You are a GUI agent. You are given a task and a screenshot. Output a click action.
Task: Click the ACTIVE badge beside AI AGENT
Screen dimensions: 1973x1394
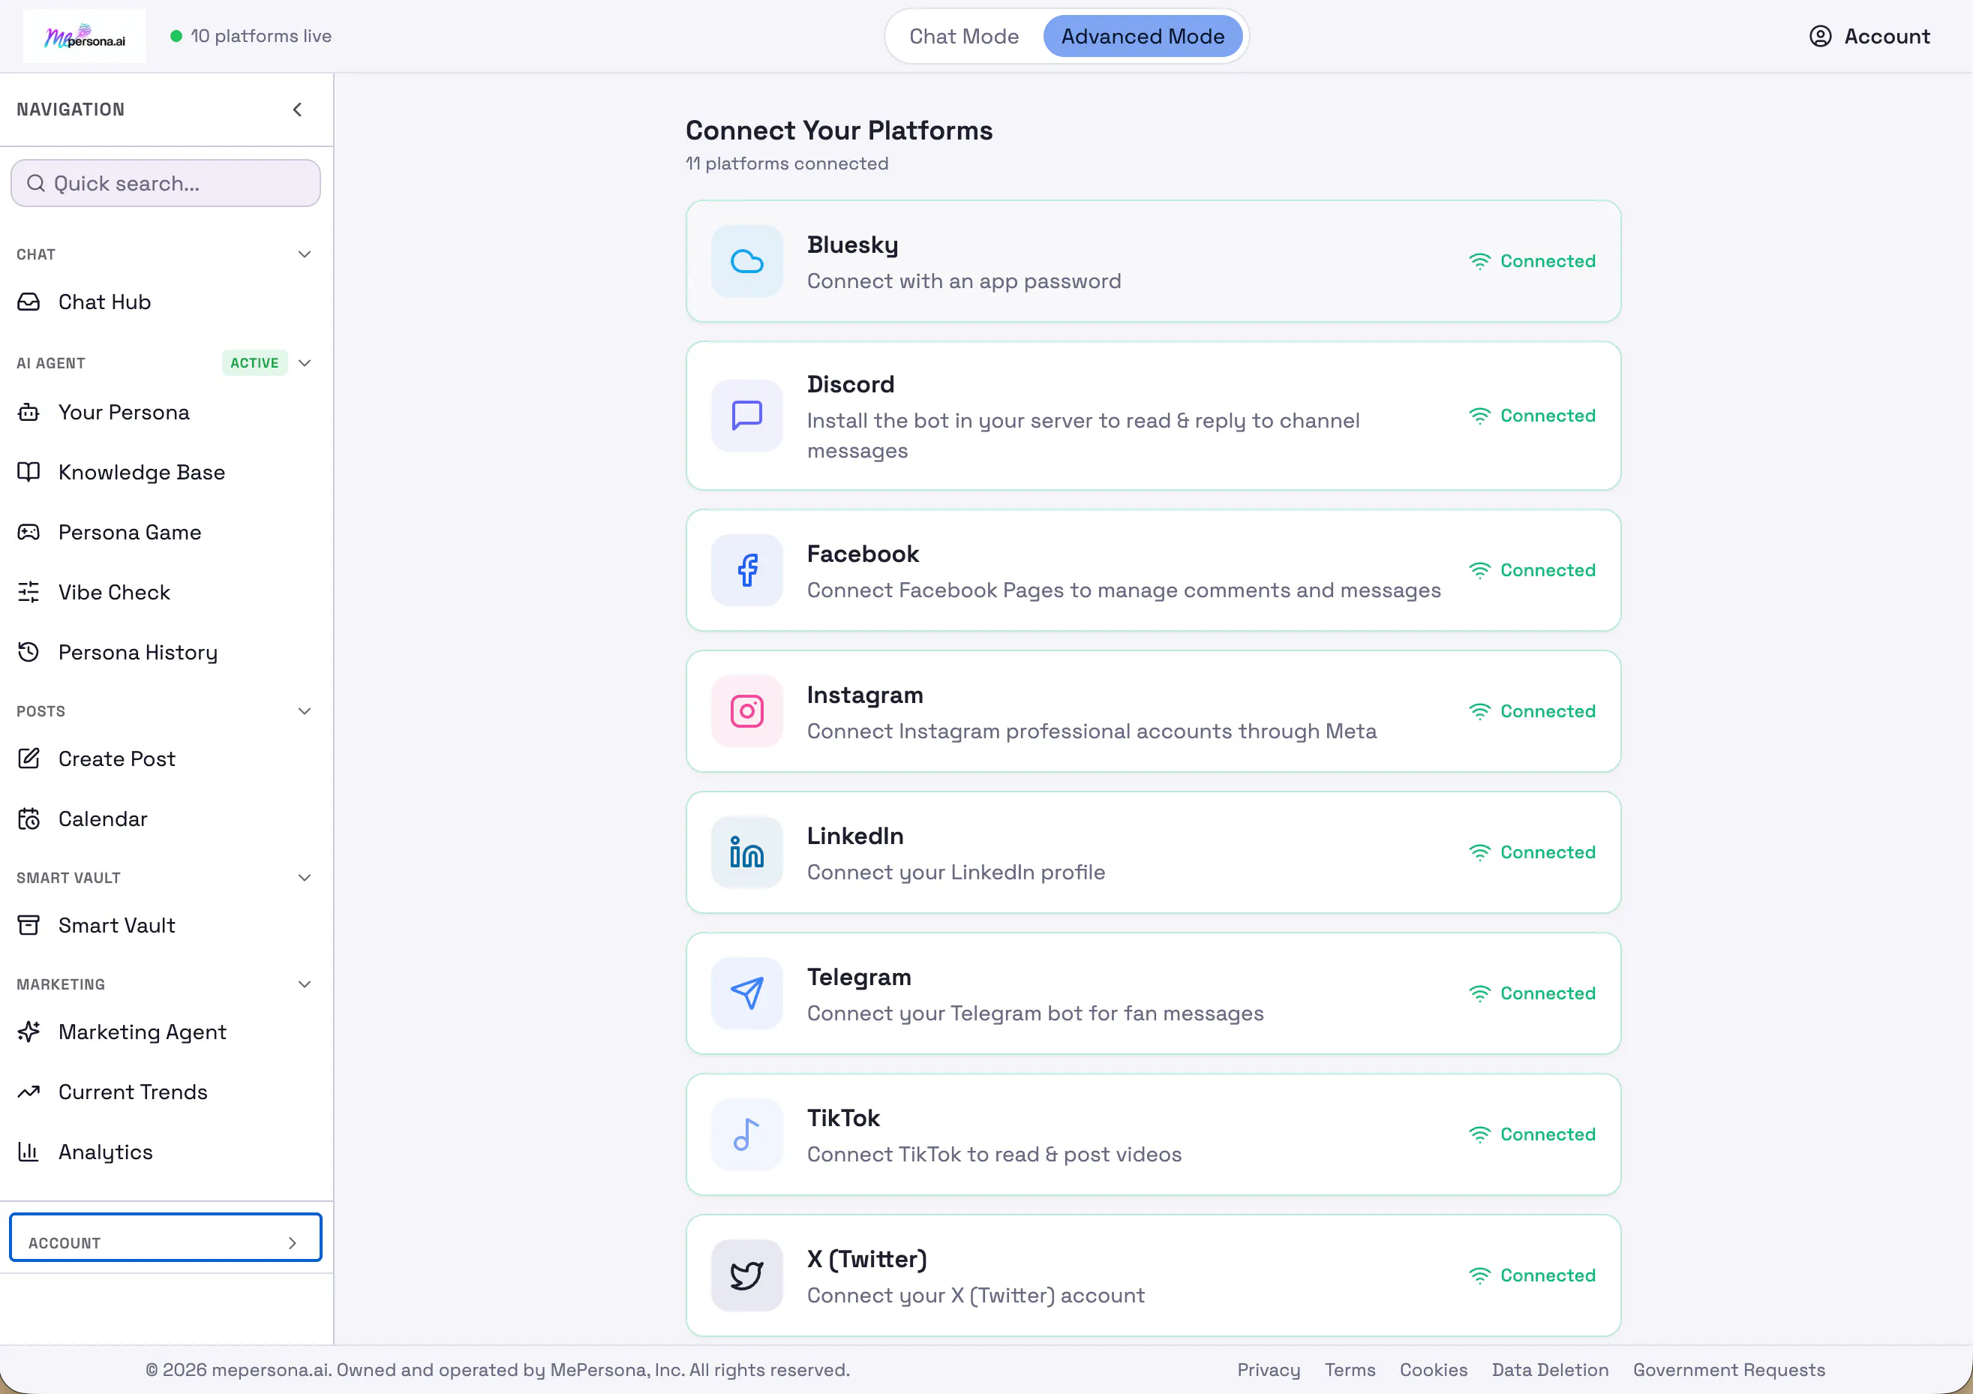[254, 362]
